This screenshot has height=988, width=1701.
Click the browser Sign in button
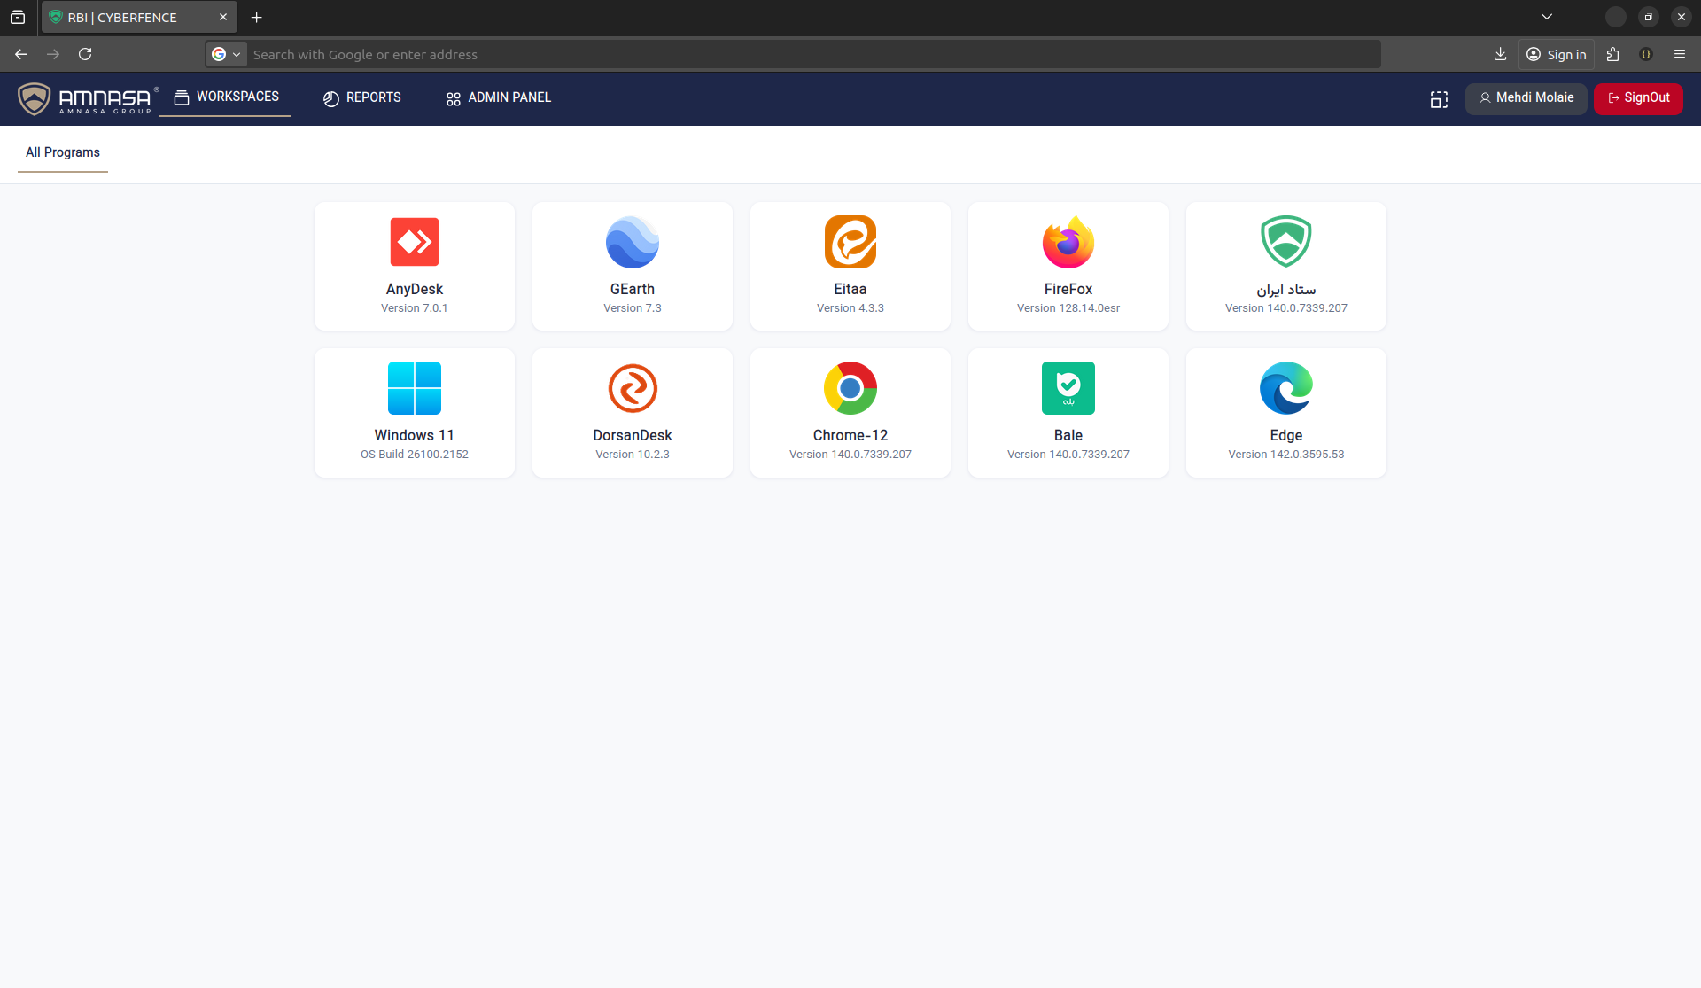(x=1557, y=54)
